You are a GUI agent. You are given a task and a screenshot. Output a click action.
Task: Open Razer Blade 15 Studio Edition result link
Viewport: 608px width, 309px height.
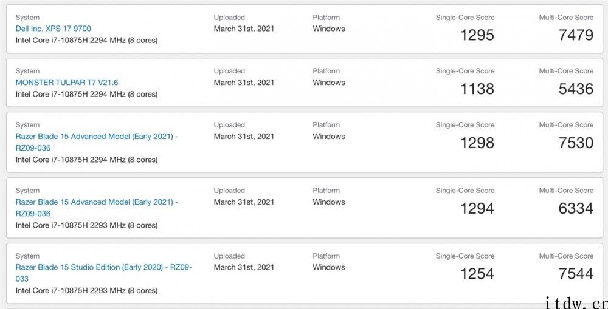coord(104,273)
